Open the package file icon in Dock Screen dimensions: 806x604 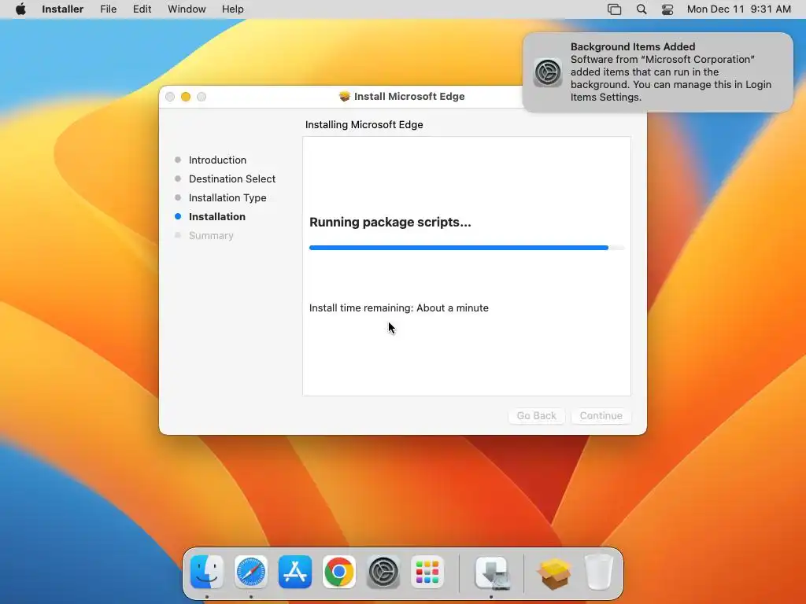coord(554,573)
